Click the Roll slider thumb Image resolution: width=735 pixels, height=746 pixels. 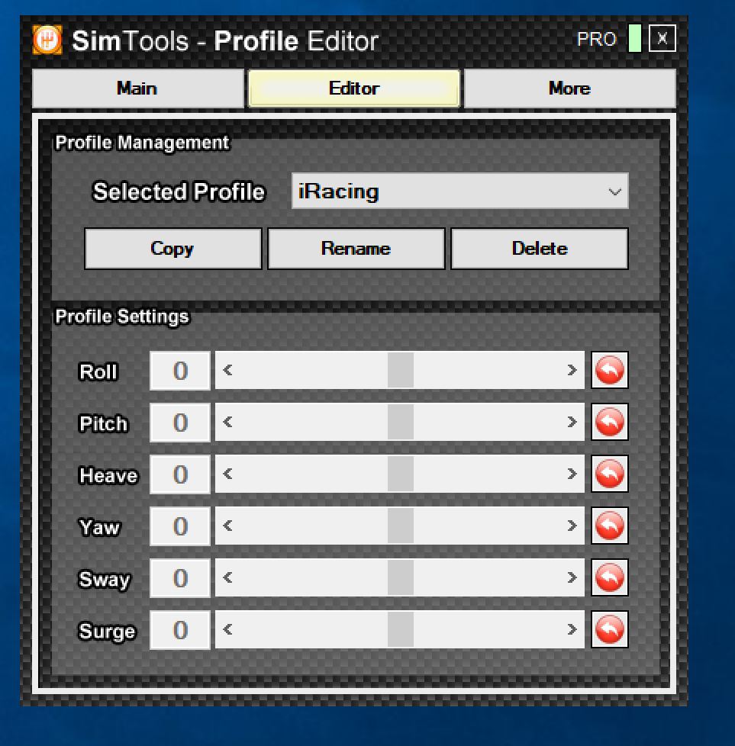click(401, 370)
